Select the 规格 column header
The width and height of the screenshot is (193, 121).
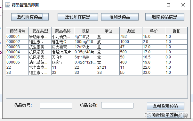tap(85, 31)
